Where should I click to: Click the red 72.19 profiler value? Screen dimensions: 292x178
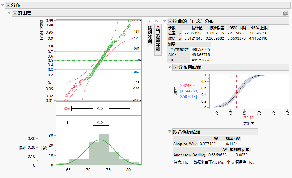[249, 118]
